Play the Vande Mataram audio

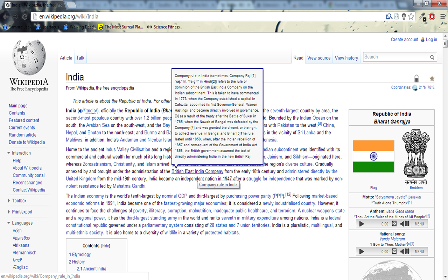coord(362,251)
